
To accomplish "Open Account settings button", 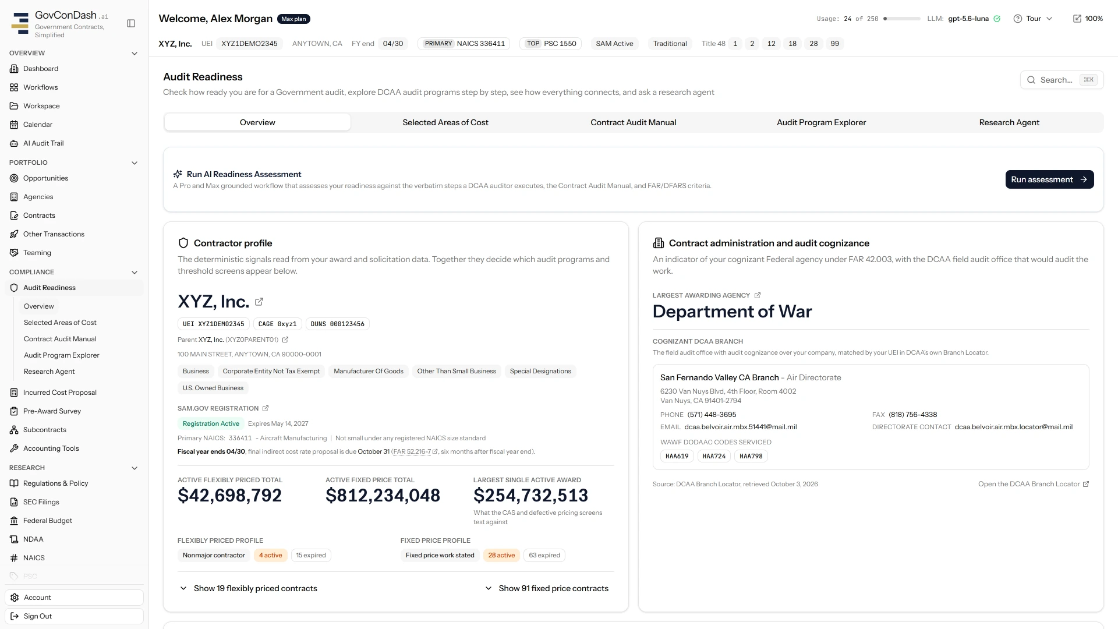I will point(74,598).
